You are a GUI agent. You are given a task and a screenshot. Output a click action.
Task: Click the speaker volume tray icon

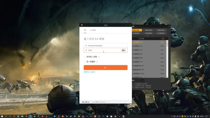click(193, 116)
